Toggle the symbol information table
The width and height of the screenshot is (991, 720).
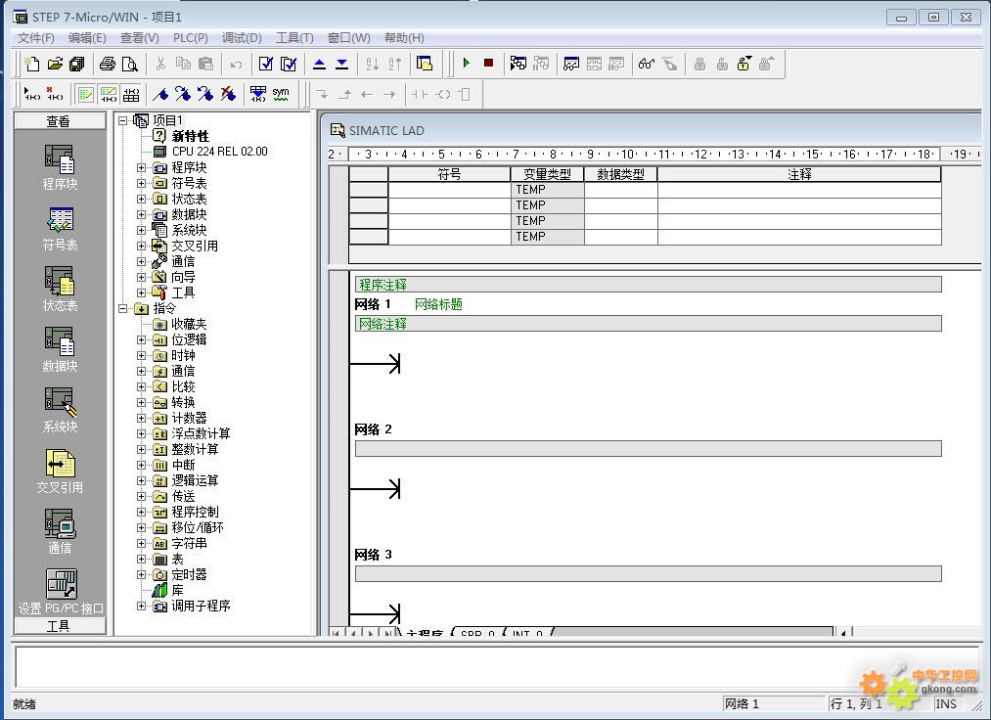tap(131, 94)
